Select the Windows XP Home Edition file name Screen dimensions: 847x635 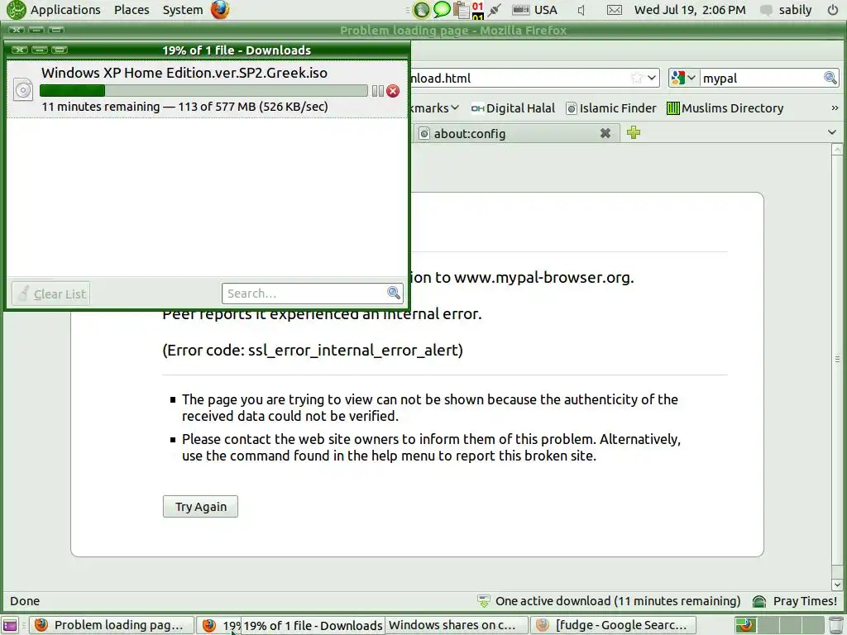tap(184, 73)
